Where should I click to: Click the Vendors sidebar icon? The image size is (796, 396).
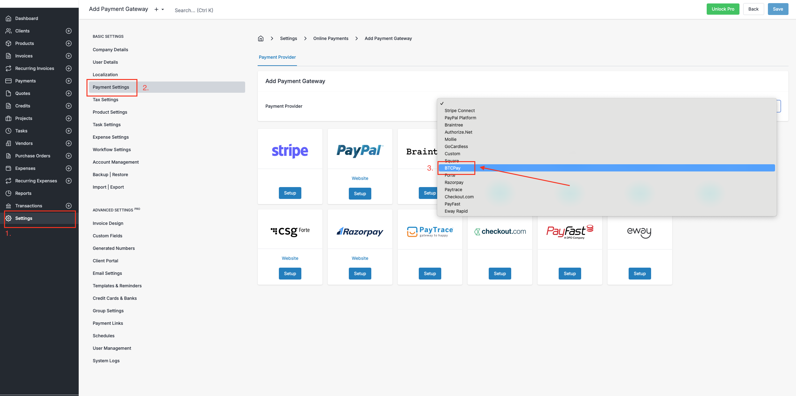[x=9, y=143]
